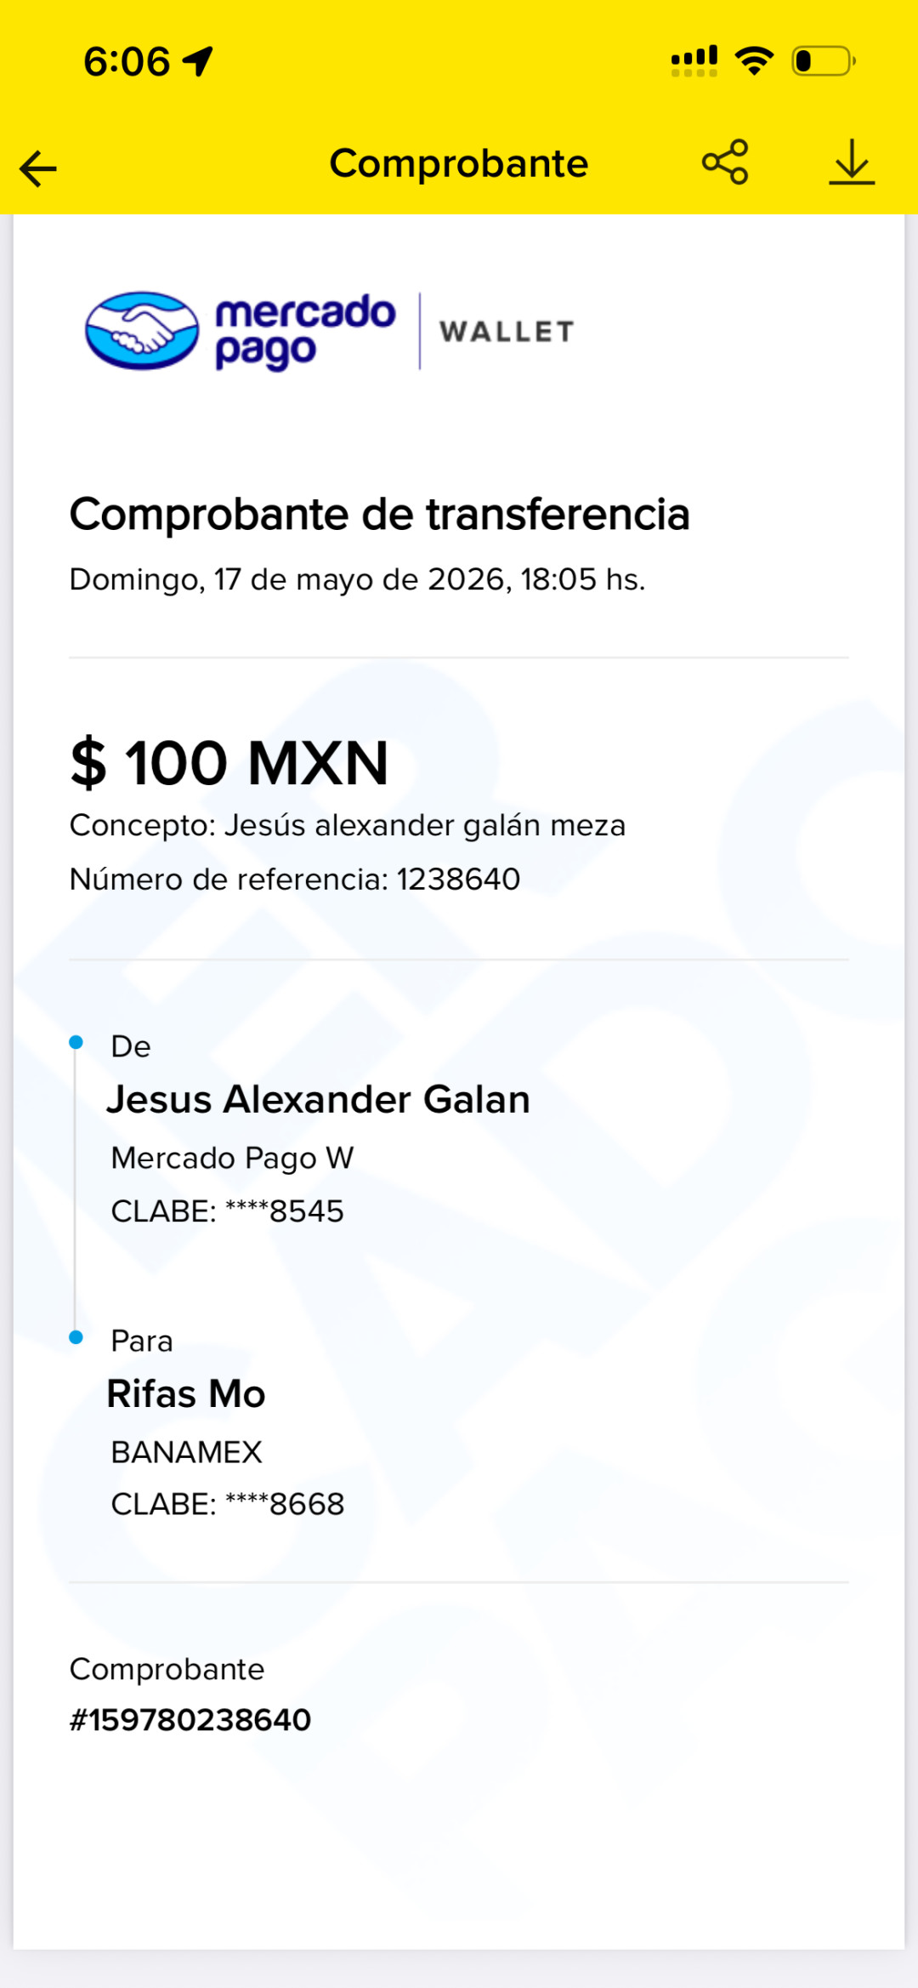Tap the Número de referencia 1238640 line

pyautogui.click(x=295, y=879)
